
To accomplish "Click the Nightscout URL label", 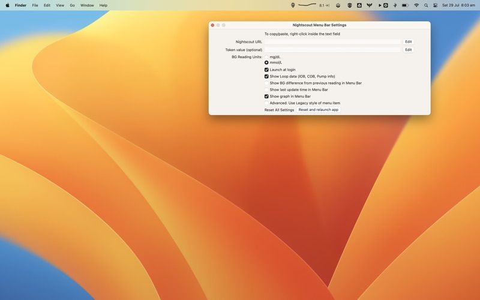I will [249, 42].
